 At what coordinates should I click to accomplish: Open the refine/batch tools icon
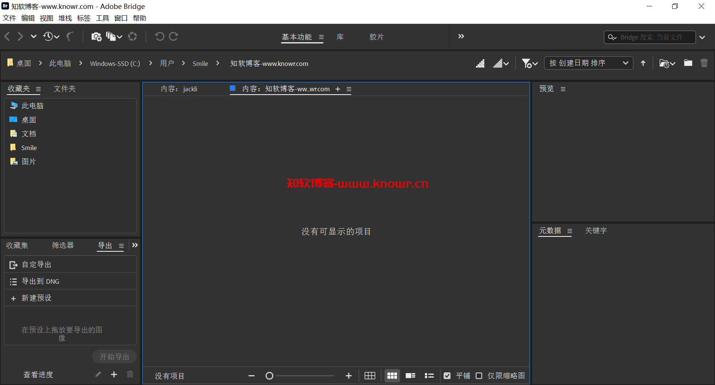point(114,36)
